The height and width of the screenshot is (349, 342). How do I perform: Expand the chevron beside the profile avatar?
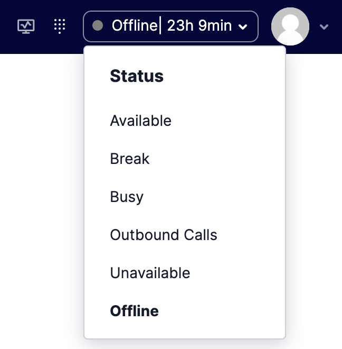tap(324, 27)
